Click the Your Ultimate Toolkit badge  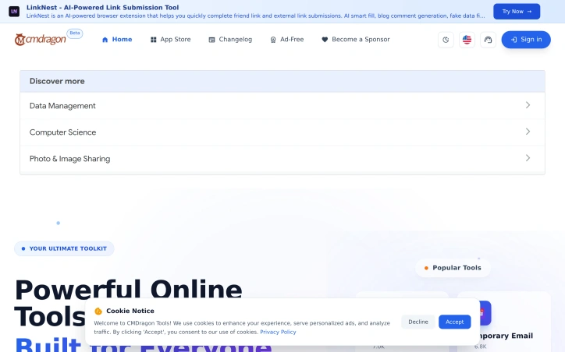(x=64, y=248)
